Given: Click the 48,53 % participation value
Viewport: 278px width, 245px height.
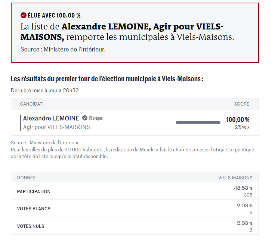Looking at the screenshot, I should click(x=243, y=188).
